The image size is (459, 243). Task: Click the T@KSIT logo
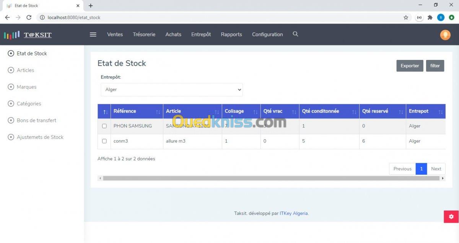[x=28, y=35]
